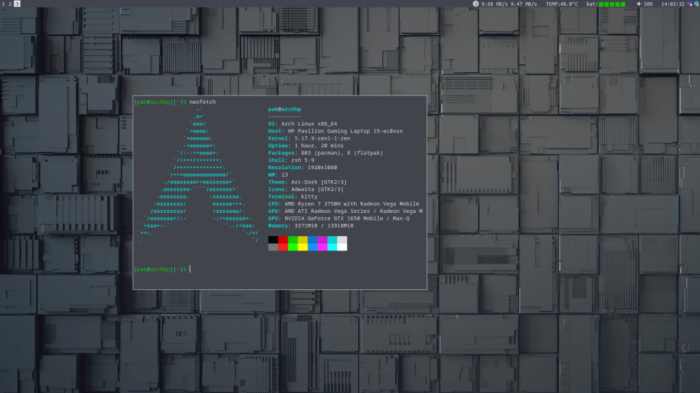Click the TEMP:48.0°C status readout
The height and width of the screenshot is (393, 700).
(561, 4)
